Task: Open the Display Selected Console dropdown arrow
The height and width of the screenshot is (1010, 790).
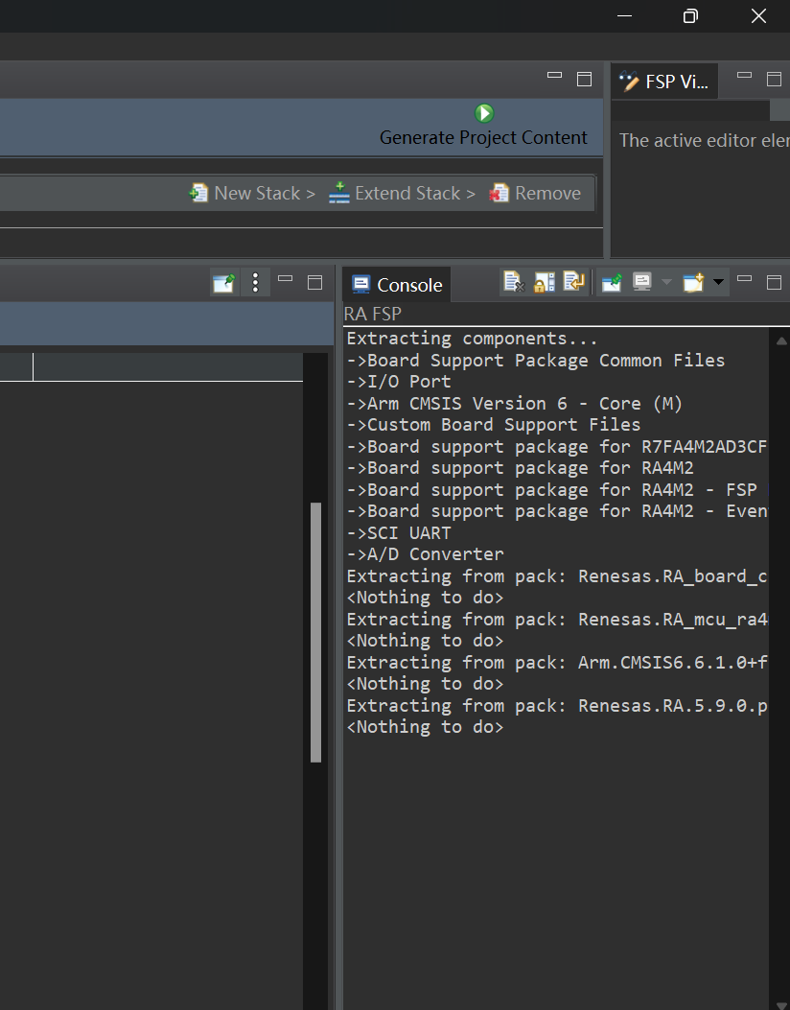Action: (666, 282)
